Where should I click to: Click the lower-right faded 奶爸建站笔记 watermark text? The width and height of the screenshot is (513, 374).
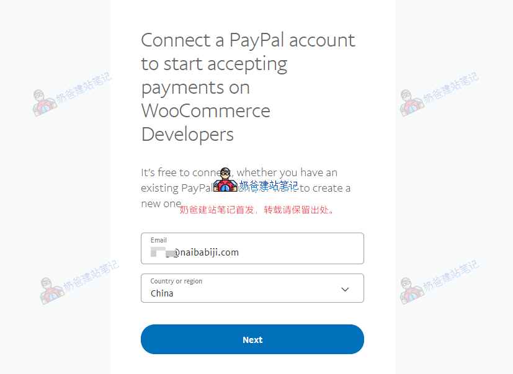click(451, 275)
